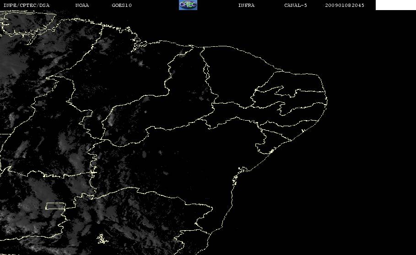This screenshot has width=416, height=255.
Task: Click the CPTEC logo in the header
Action: click(188, 5)
